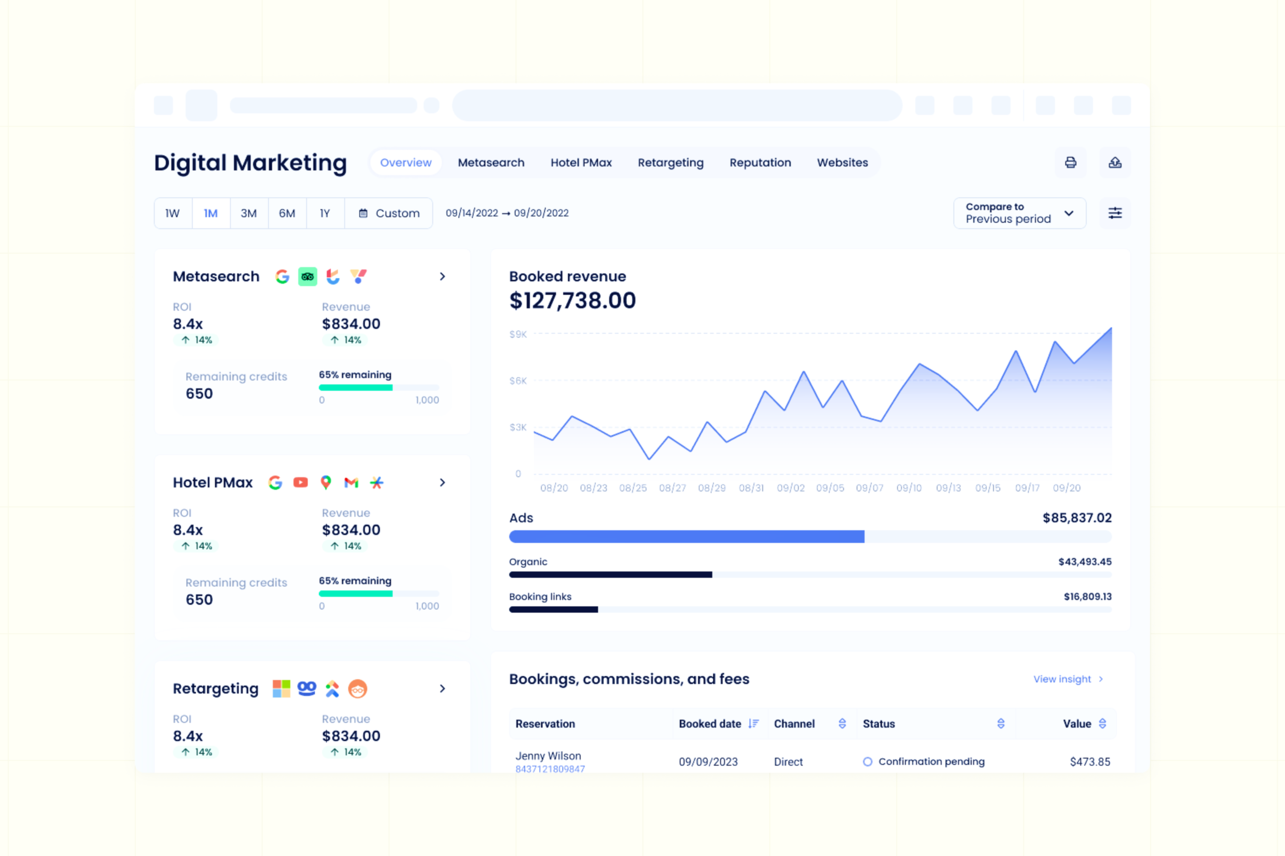Click the YouTube icon in Hotel PMax
Screen dimensions: 1285x856
(301, 482)
